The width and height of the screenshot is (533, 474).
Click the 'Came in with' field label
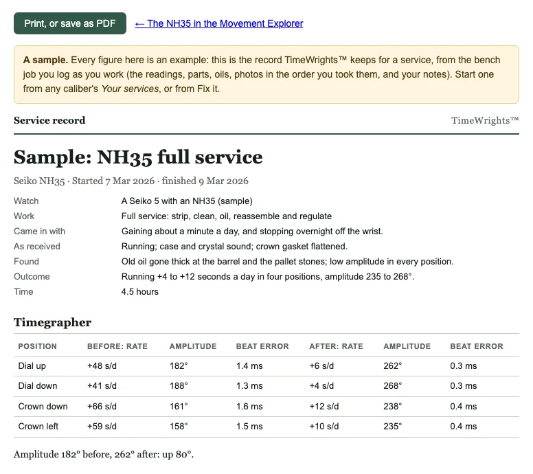[x=39, y=232]
